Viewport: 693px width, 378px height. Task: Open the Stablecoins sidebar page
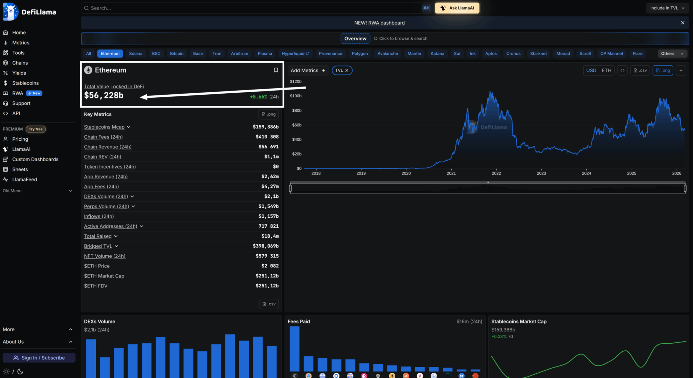click(25, 83)
